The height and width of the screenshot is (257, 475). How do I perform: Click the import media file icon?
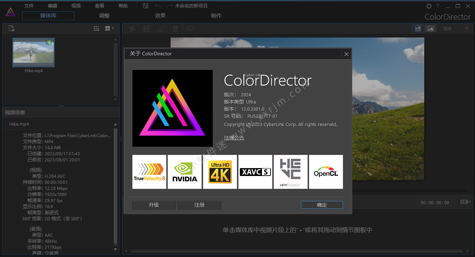point(11,29)
